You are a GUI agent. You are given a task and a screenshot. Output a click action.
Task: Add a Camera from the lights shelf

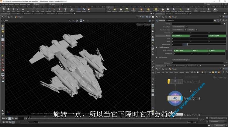tap(109, 10)
